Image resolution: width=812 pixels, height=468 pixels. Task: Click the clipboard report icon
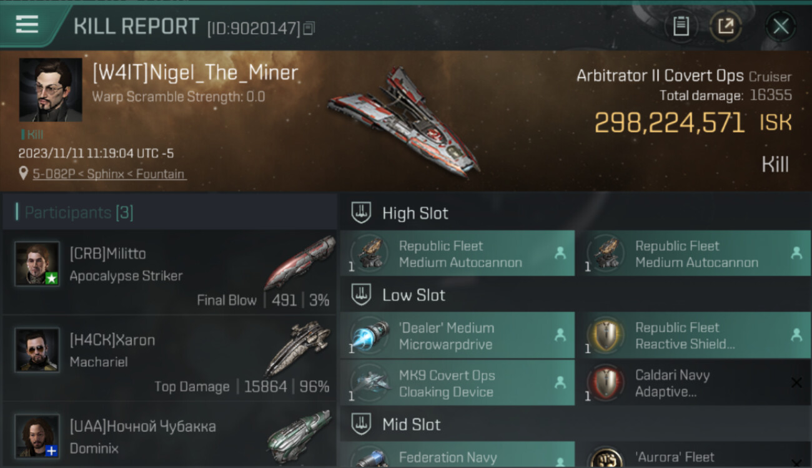(681, 26)
